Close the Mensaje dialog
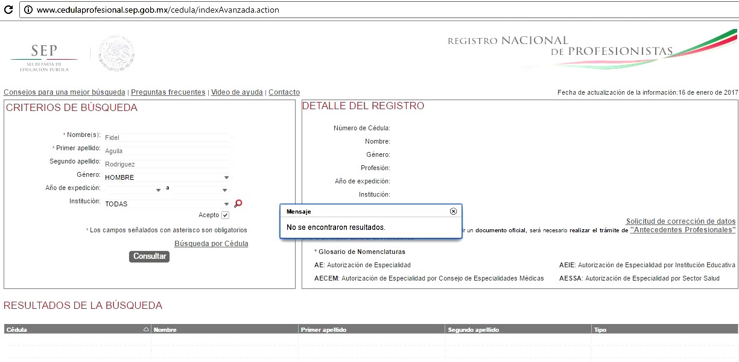The height and width of the screenshot is (362, 739). (x=453, y=212)
